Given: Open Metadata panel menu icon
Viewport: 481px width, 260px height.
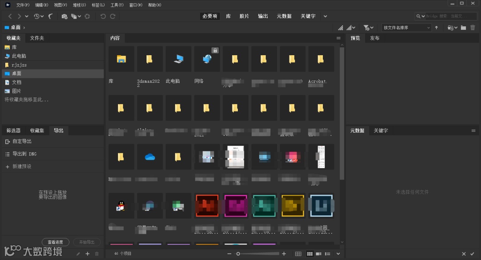Looking at the screenshot, I should (x=473, y=130).
